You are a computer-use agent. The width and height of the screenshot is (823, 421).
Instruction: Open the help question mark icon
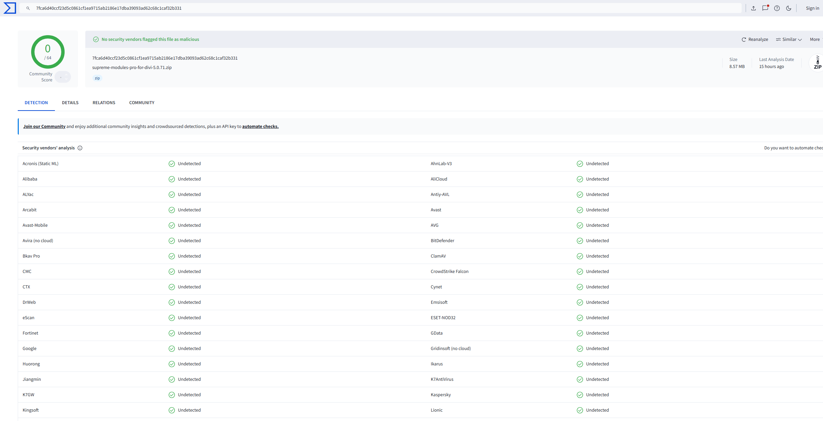point(777,8)
